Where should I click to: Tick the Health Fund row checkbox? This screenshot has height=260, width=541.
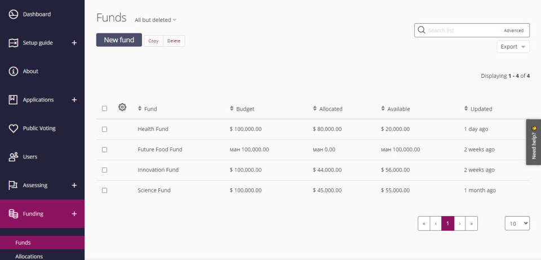point(104,129)
